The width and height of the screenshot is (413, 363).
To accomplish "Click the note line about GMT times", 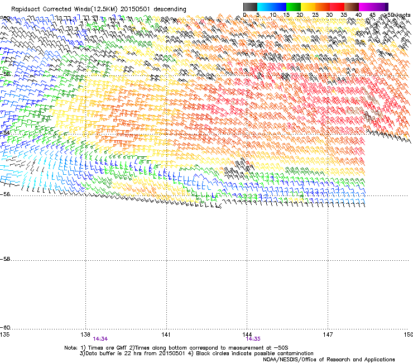I will coord(176,348).
